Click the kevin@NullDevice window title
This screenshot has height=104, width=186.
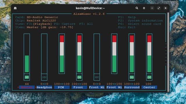tap(90, 8)
